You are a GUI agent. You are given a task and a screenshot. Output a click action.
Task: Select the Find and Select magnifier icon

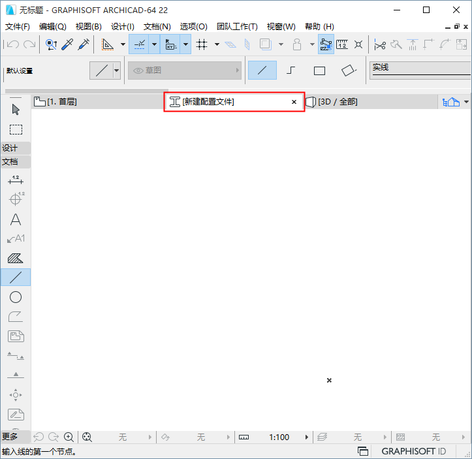point(51,44)
